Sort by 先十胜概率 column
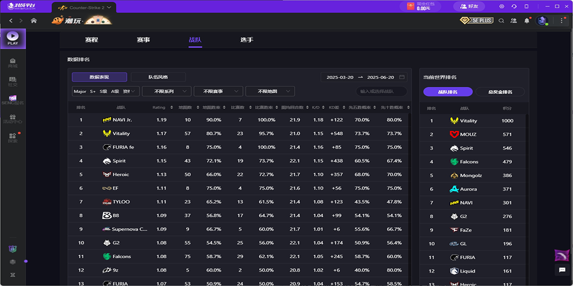This screenshot has width=573, height=286. pos(394,107)
